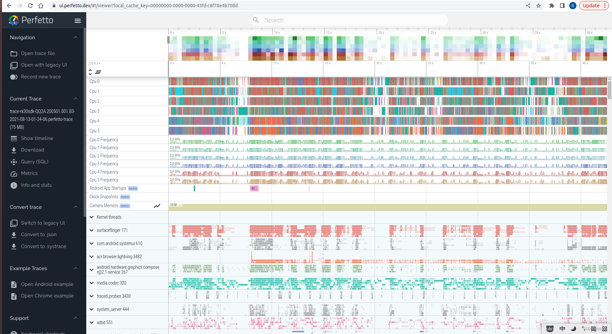Open the browser side panel icon

[x=562, y=6]
